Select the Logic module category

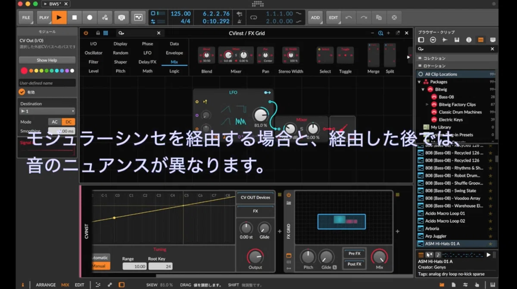pyautogui.click(x=174, y=71)
